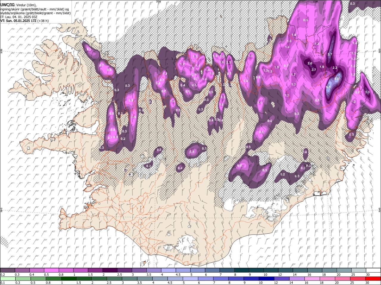Click the 2.7 snowfall value on the map
The height and width of the screenshot is (285, 381).
tap(313, 70)
